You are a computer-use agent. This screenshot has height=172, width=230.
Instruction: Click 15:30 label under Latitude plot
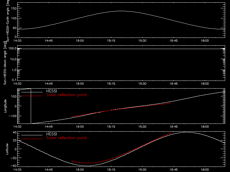(142, 170)
